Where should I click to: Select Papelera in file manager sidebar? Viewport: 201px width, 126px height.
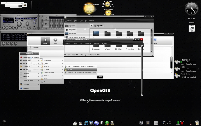77,30
